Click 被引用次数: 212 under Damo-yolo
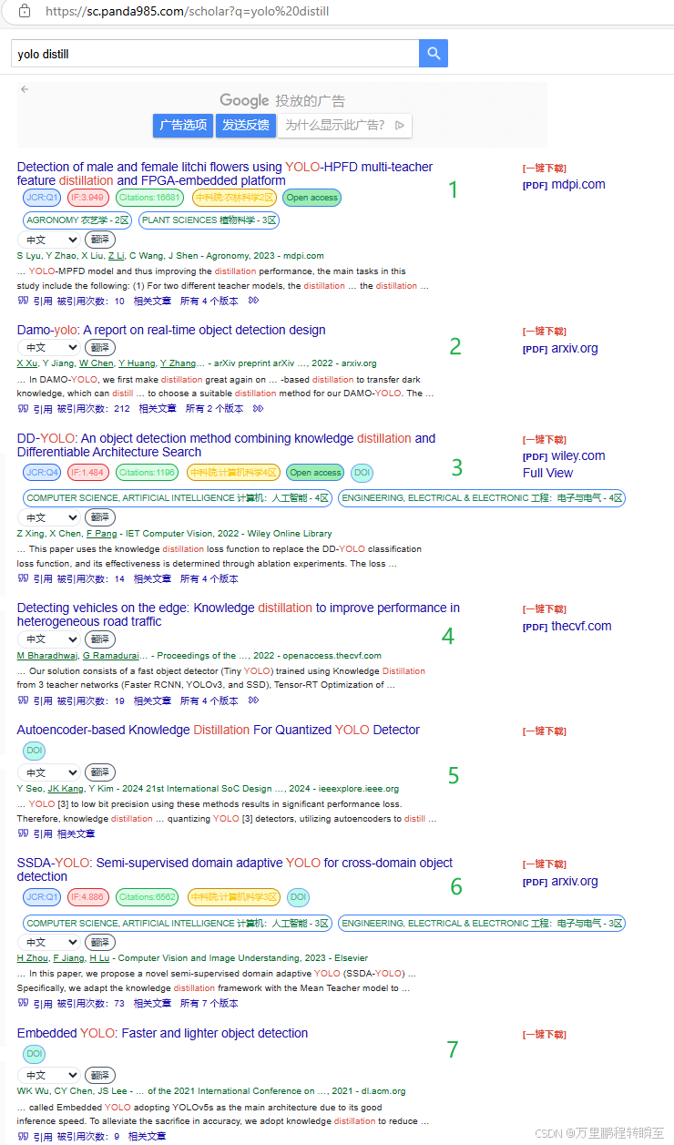This screenshot has height=1145, width=674. (x=93, y=409)
